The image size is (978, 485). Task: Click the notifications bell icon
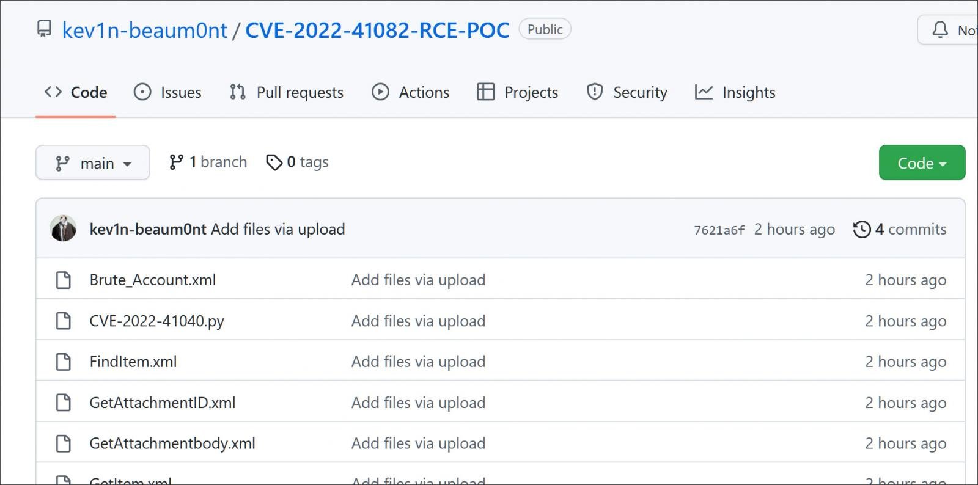point(940,30)
